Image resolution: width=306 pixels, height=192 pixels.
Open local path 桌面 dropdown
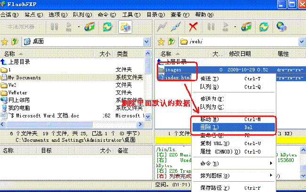point(146,41)
